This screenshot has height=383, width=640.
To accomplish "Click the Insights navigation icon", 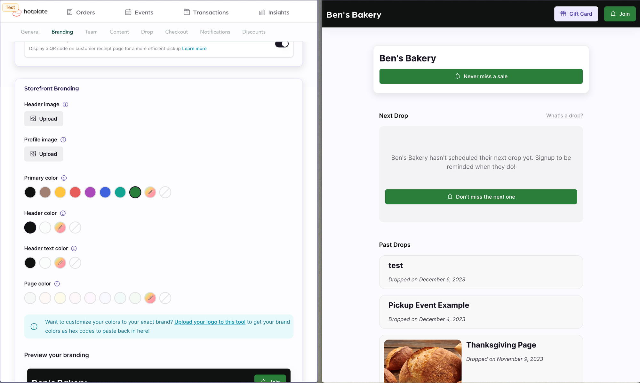I will 262,12.
